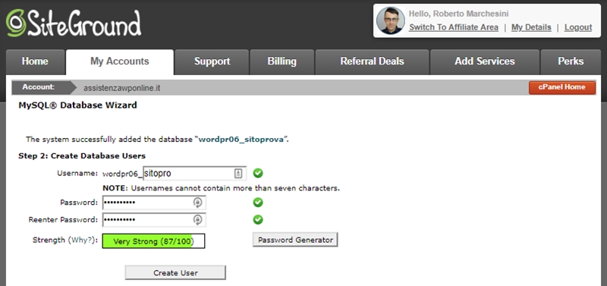Go to the Perks tab

coord(571,62)
